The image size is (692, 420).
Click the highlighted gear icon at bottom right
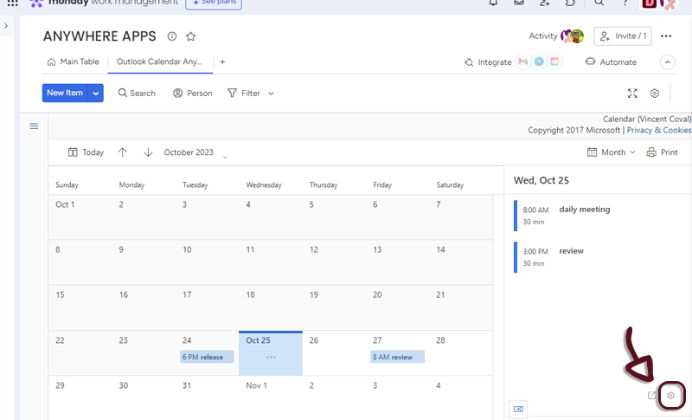coord(670,396)
